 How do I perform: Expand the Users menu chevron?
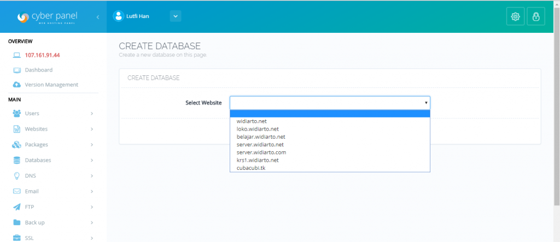[92, 114]
